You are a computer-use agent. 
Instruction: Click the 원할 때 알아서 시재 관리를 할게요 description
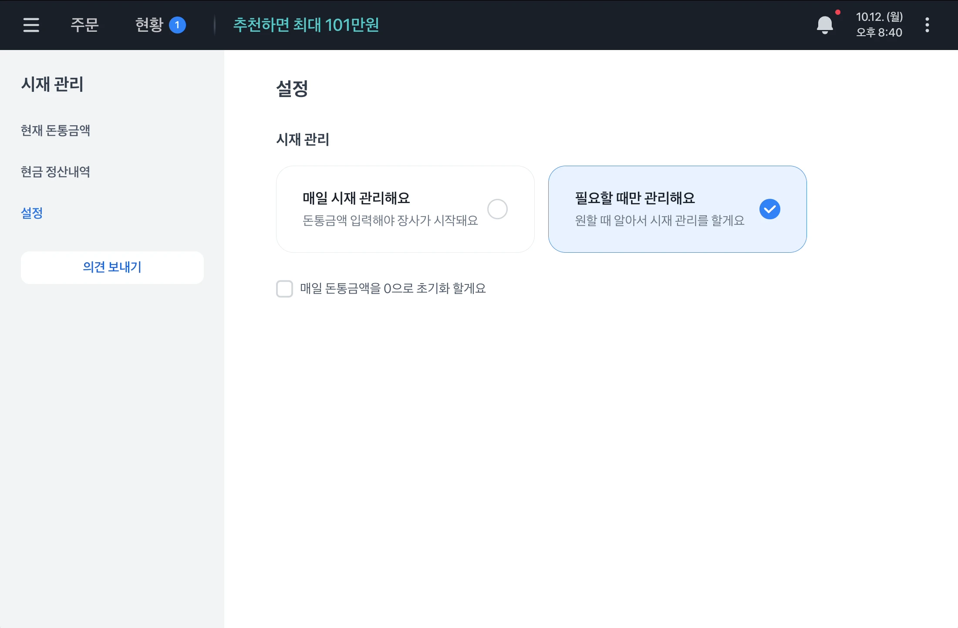[x=659, y=220]
